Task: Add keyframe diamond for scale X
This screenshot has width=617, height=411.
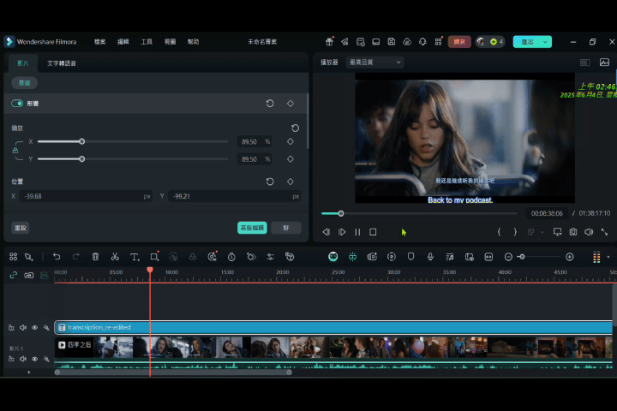Action: (x=291, y=141)
